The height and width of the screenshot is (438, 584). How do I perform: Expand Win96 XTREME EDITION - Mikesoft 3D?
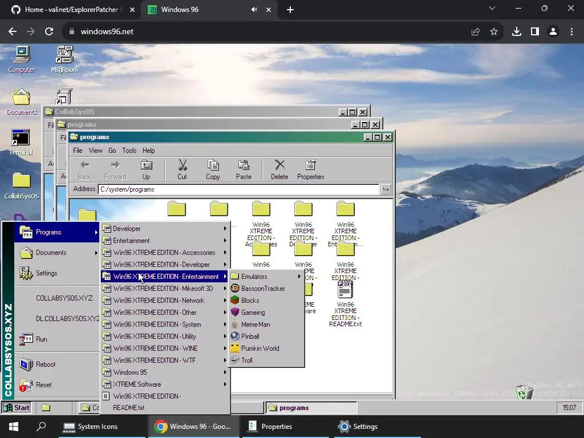tap(165, 288)
